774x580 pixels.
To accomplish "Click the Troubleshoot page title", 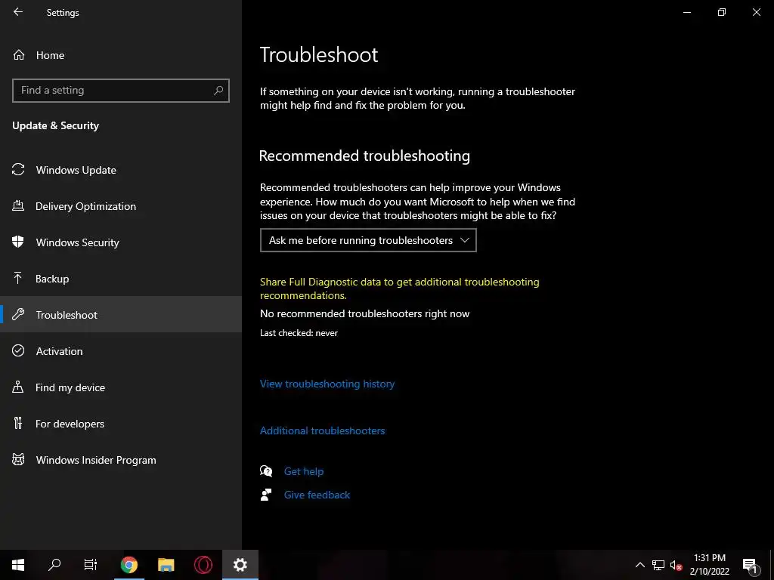I will coord(319,54).
